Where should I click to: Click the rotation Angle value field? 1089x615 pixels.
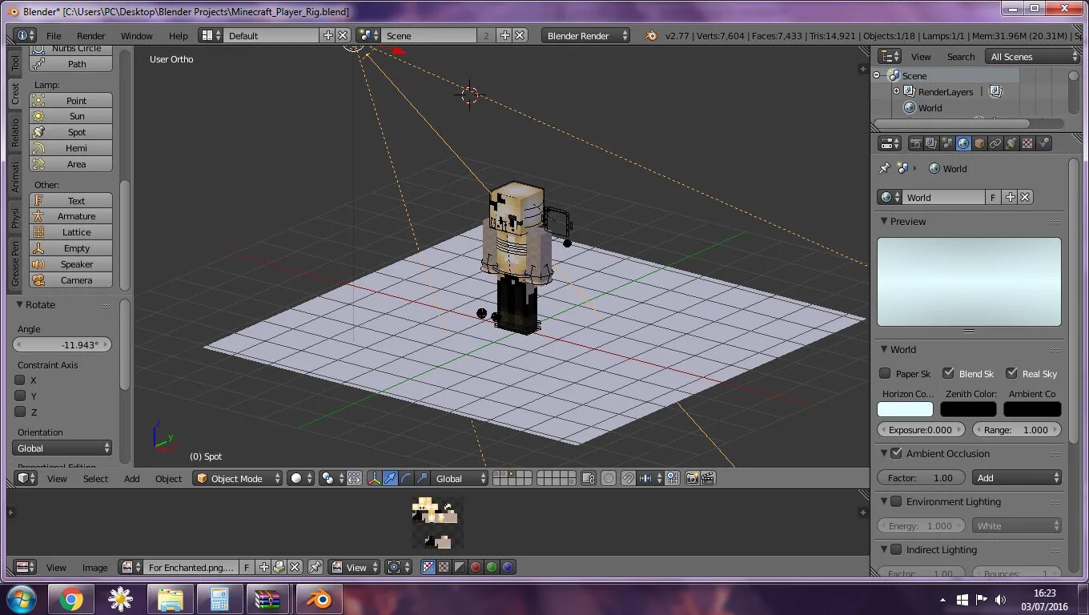62,344
